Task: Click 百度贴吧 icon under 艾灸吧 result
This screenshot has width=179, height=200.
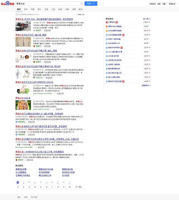Action: click(17, 134)
